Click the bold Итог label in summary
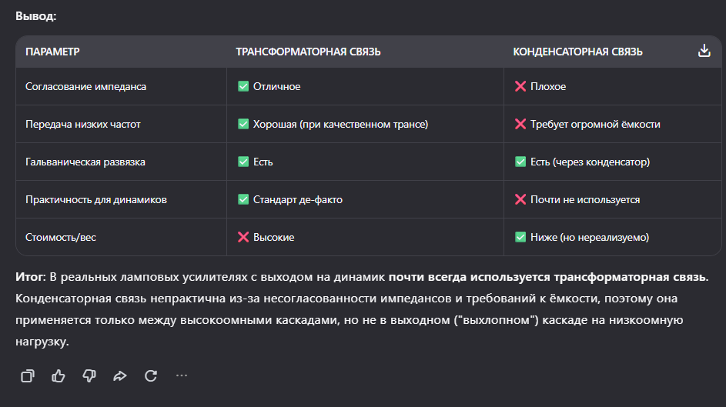 coord(31,276)
